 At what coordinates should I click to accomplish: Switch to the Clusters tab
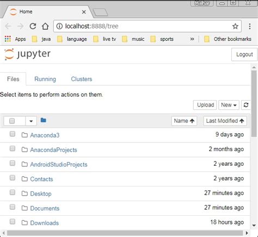pyautogui.click(x=82, y=79)
